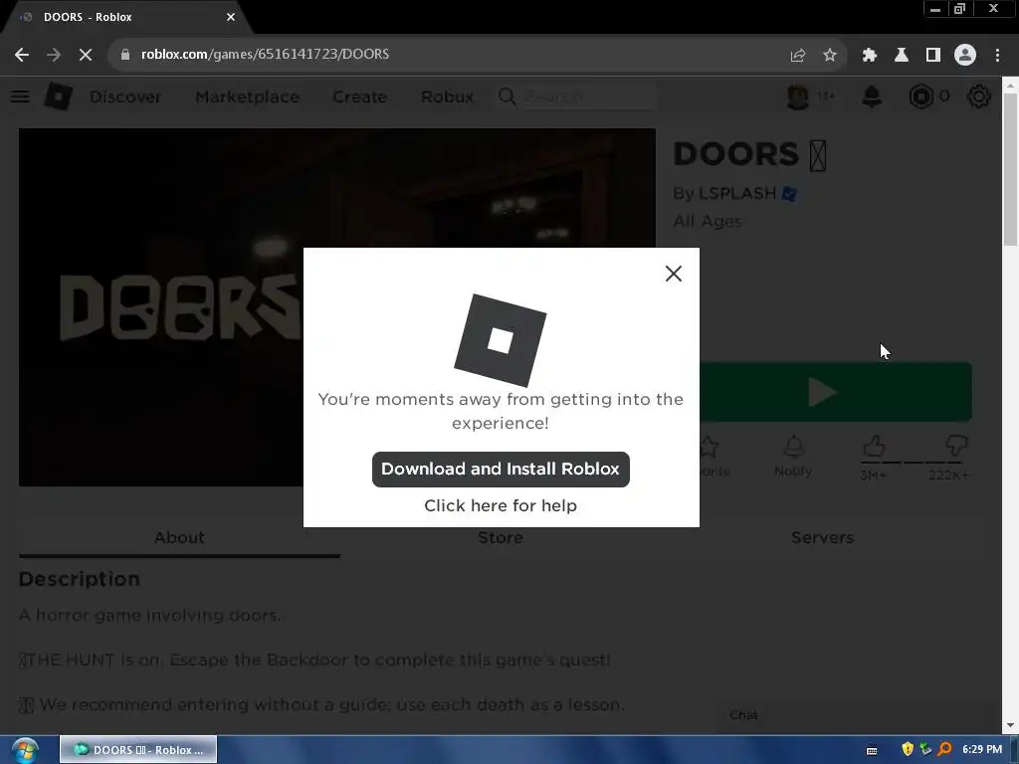This screenshot has width=1019, height=764.
Task: Open Chrome profile avatar
Action: [x=965, y=56]
